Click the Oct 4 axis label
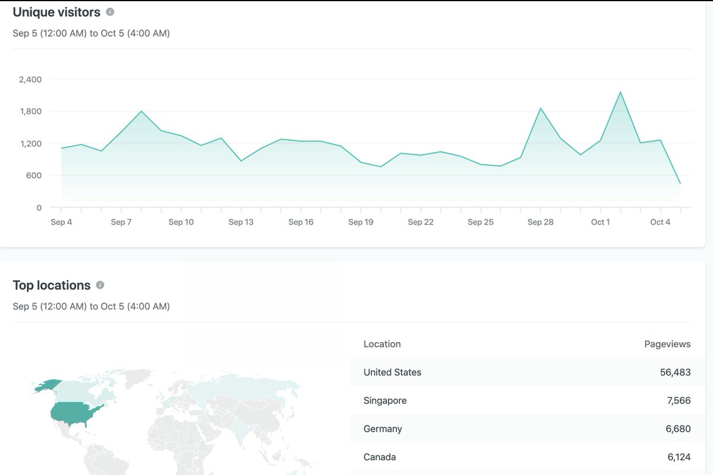The height and width of the screenshot is (475, 713). click(660, 221)
